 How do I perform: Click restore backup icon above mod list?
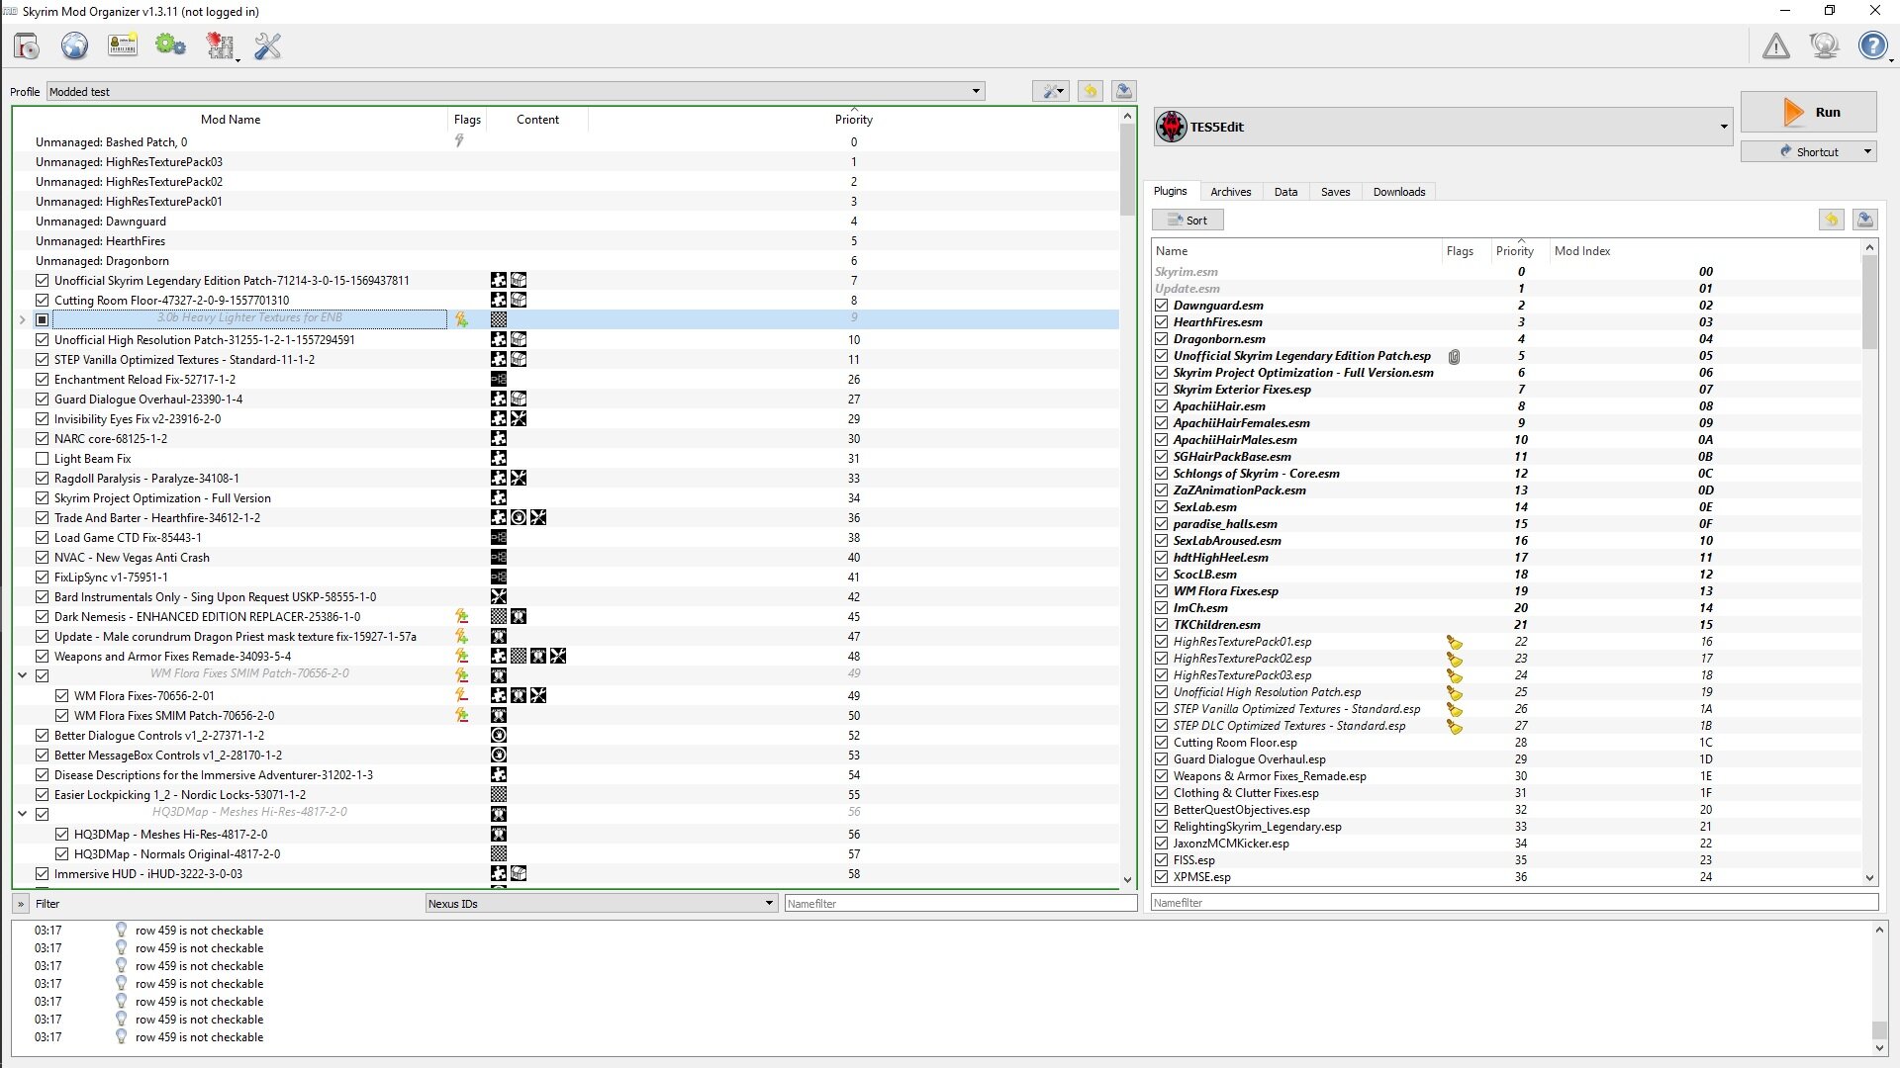(x=1090, y=91)
